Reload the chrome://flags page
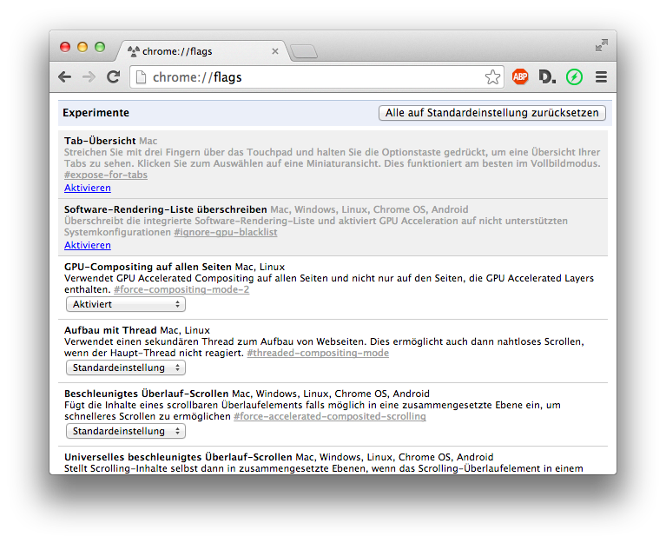 [113, 77]
